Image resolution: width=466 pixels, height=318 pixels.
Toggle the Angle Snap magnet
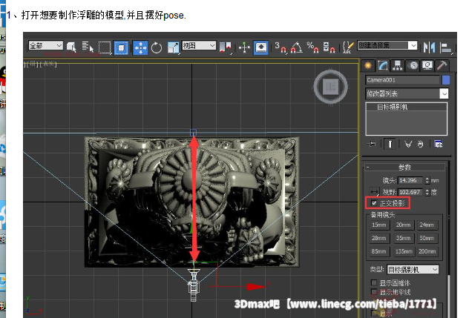click(x=296, y=47)
